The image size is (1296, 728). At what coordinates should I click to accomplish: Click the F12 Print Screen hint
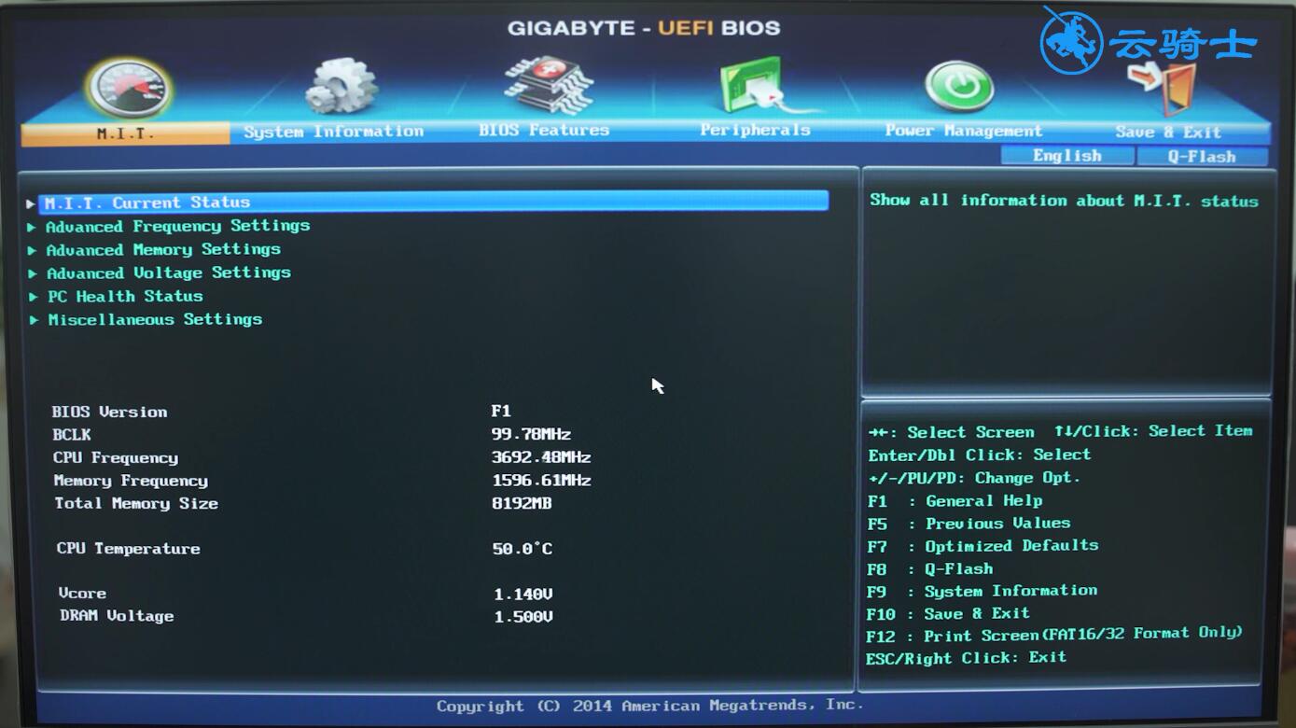pos(1054,635)
